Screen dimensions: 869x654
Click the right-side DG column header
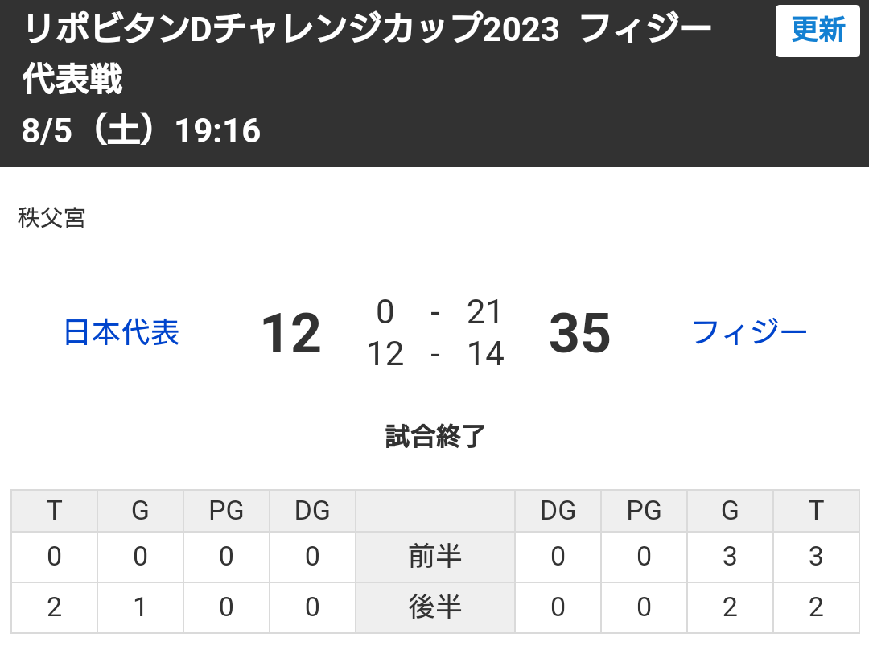point(558,511)
